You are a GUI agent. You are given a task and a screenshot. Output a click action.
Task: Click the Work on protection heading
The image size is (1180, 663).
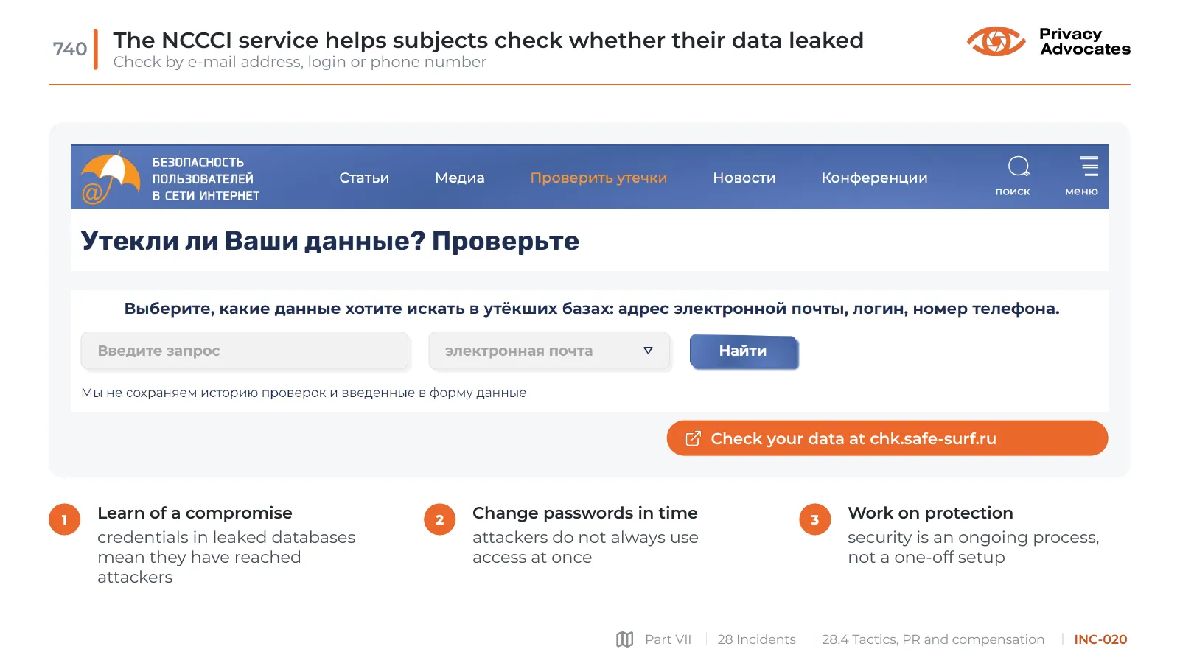tap(930, 513)
